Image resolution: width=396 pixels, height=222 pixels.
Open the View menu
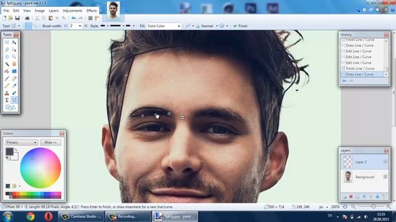tap(27, 10)
